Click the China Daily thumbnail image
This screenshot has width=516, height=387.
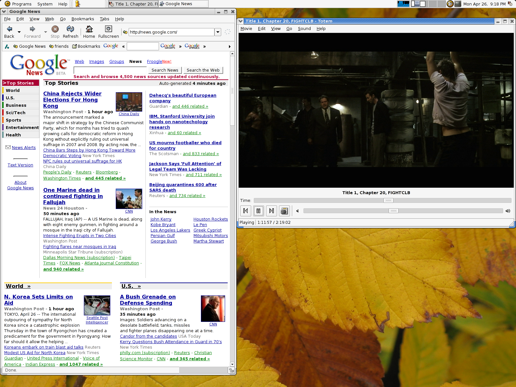click(x=129, y=102)
